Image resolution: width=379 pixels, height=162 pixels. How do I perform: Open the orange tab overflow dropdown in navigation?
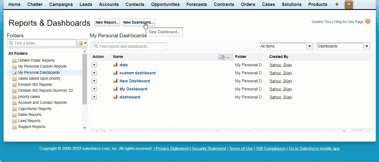coord(349,4)
